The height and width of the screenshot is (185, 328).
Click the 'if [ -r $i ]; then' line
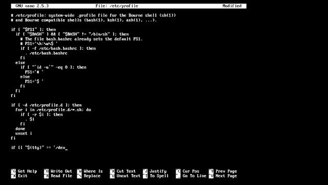point(42,115)
